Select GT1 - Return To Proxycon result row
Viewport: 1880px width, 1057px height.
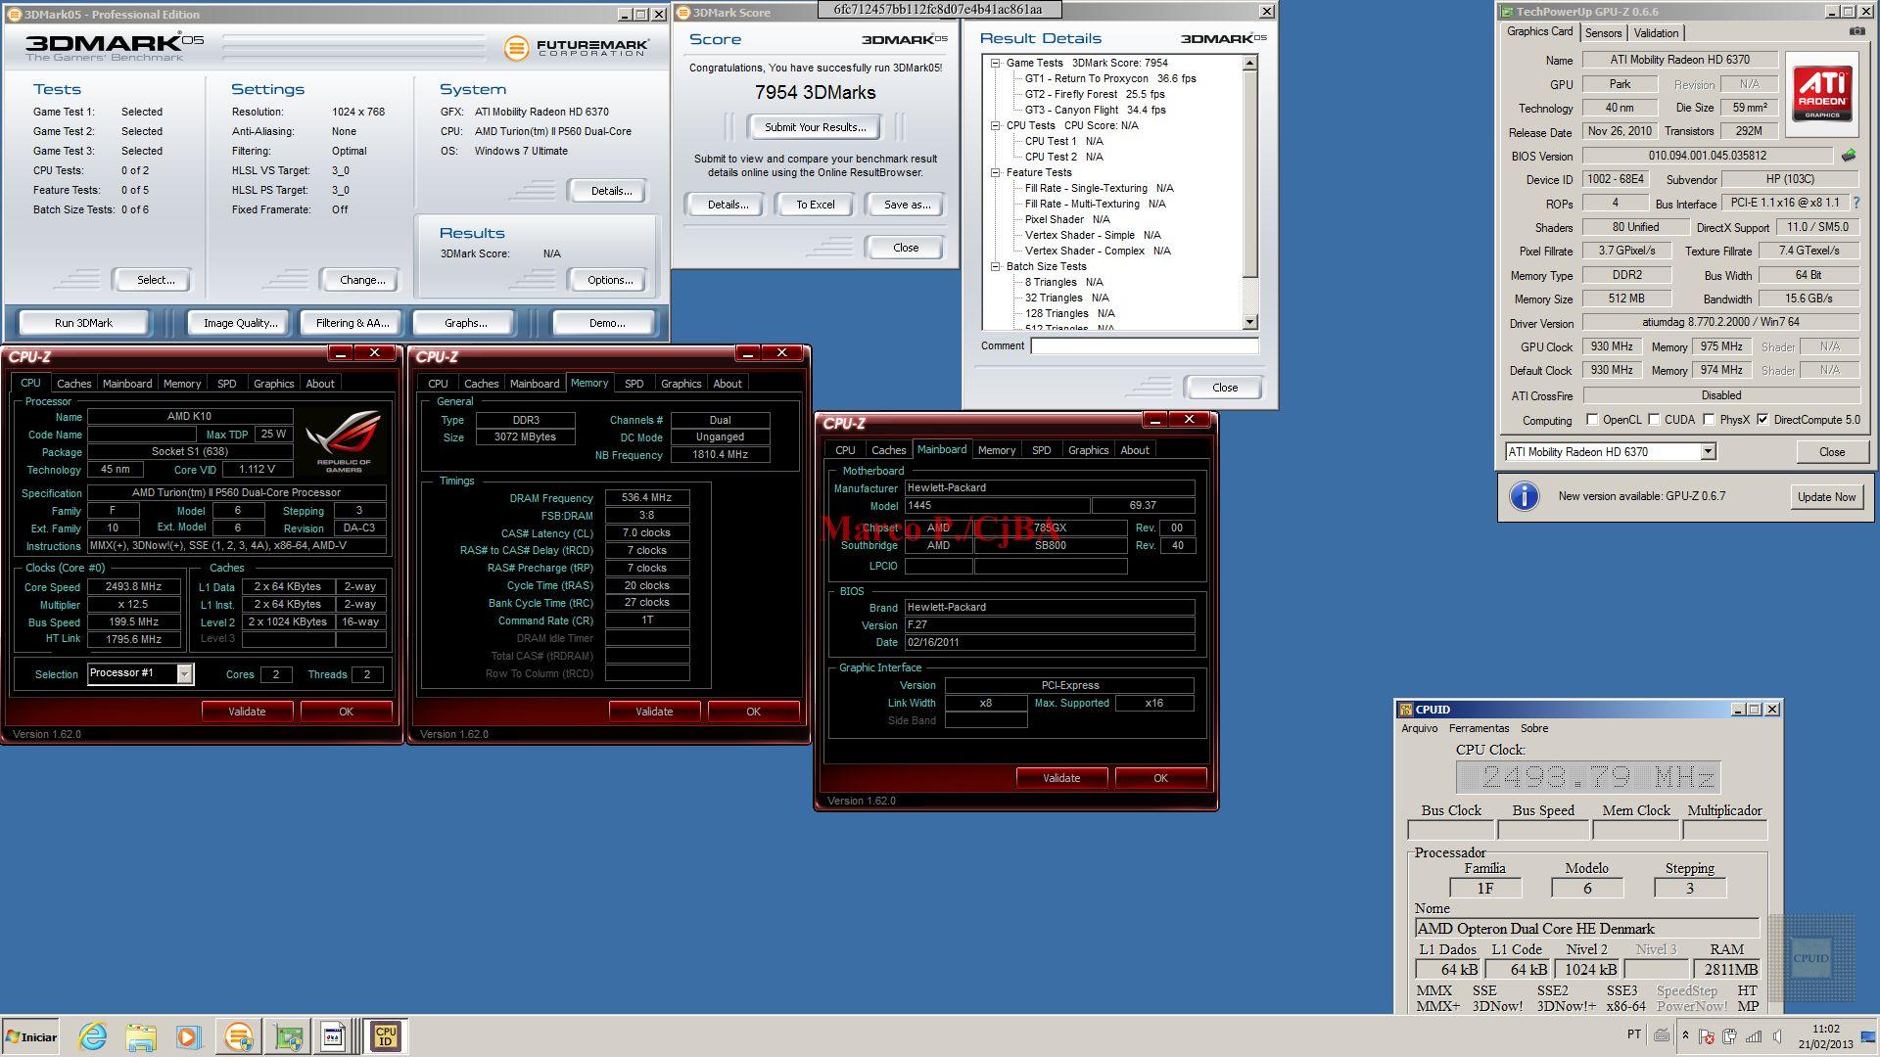point(1109,78)
